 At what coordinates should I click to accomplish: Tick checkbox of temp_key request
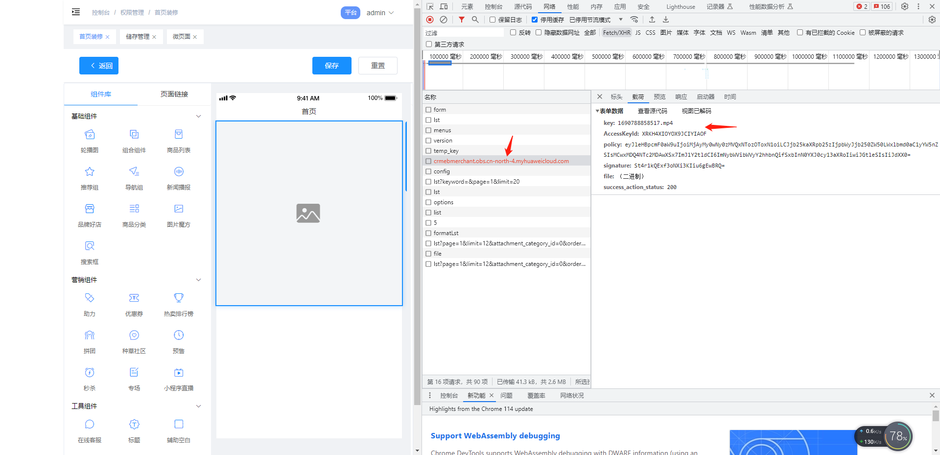pyautogui.click(x=428, y=151)
